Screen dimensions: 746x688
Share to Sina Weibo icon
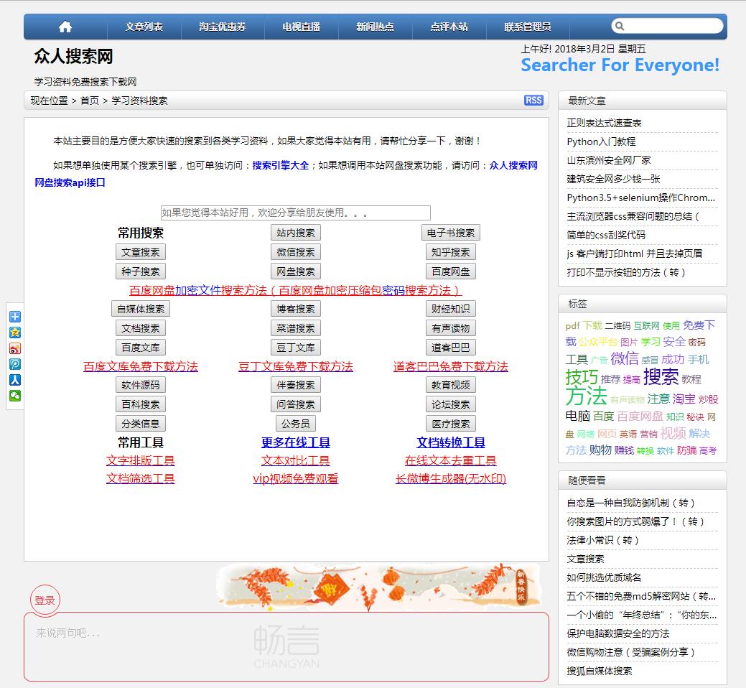pyautogui.click(x=15, y=348)
